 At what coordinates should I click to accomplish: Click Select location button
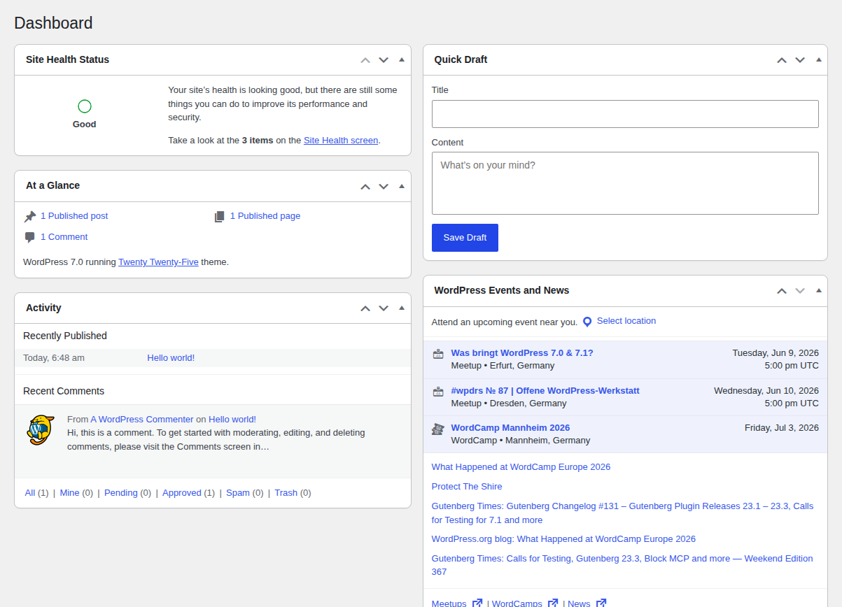pos(626,321)
